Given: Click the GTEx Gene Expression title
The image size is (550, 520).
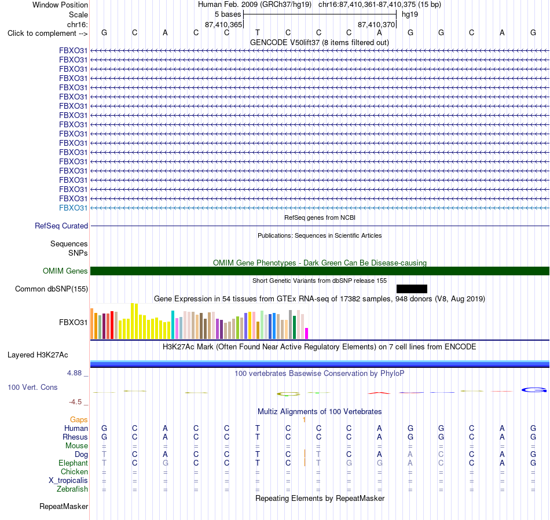Looking at the screenshot, I should pyautogui.click(x=320, y=298).
